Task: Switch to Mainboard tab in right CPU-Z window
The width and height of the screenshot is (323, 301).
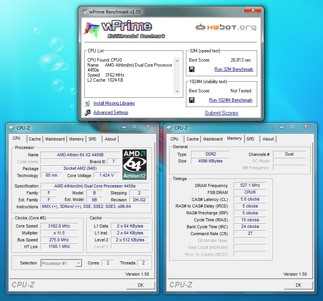Action: [213, 139]
